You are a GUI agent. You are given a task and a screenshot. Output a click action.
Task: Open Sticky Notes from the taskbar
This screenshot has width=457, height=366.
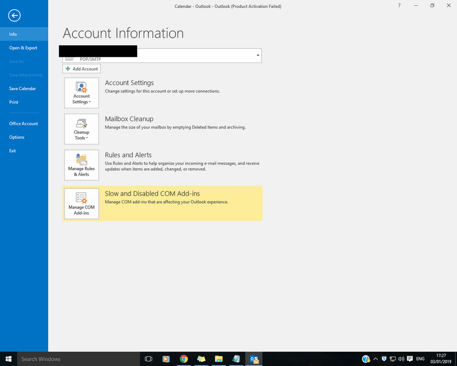[201, 359]
